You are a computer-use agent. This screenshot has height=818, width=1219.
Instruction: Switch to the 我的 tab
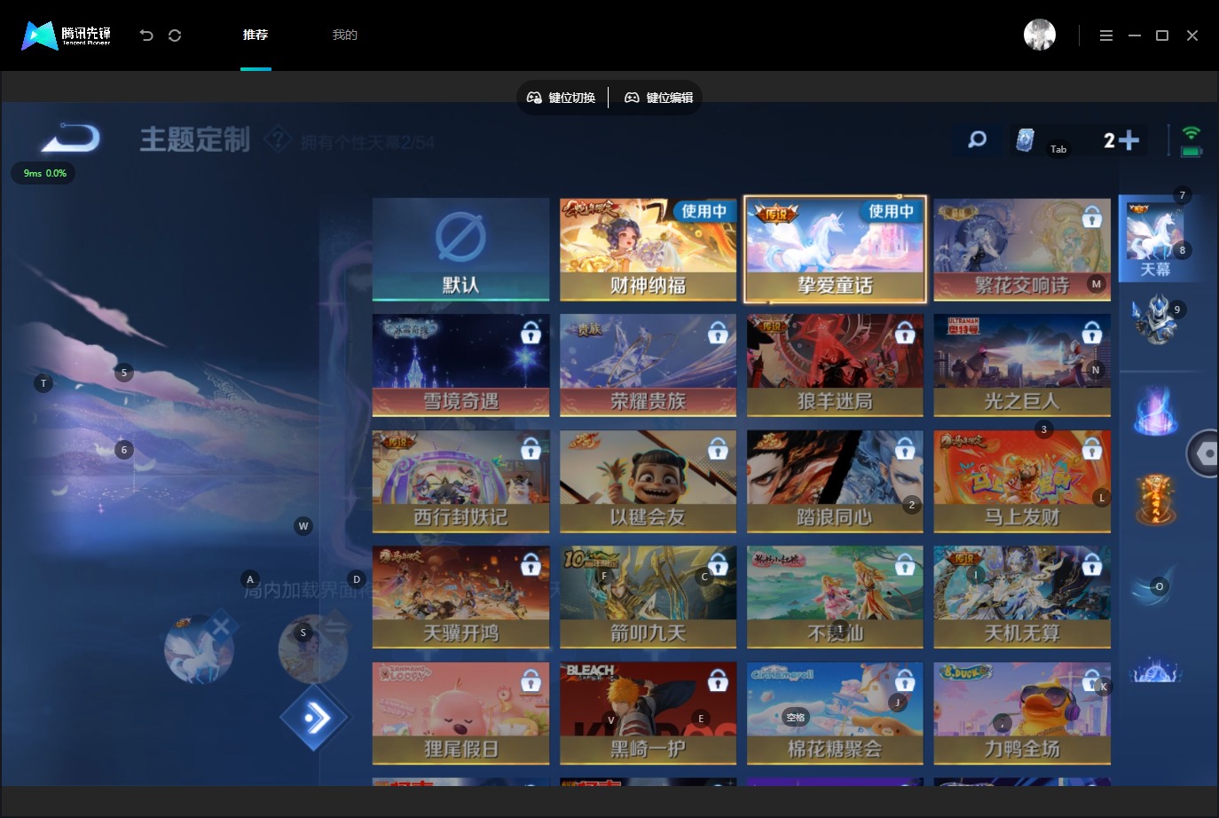[x=344, y=35]
